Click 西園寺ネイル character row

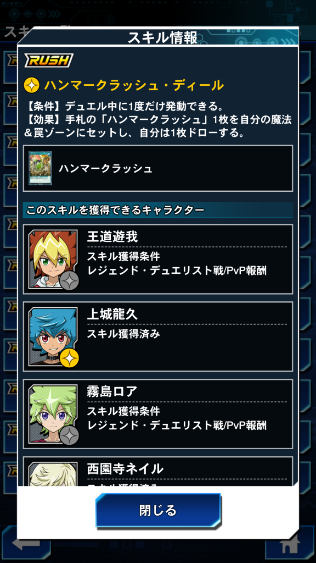coord(157,471)
